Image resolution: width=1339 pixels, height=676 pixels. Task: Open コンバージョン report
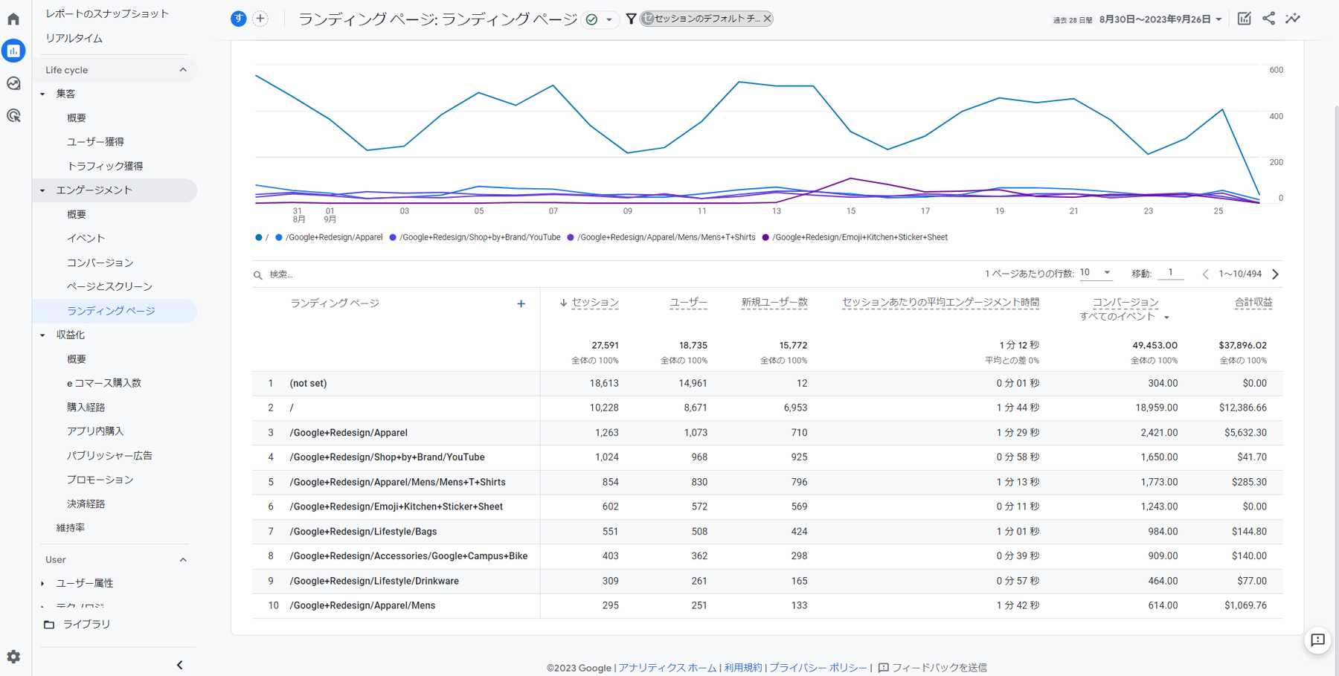tap(100, 263)
